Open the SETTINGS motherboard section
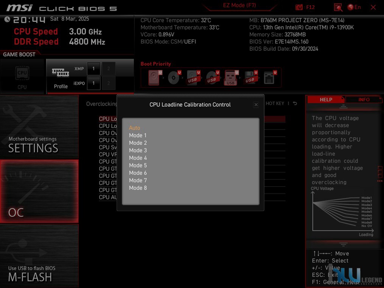This screenshot has height=288, width=384. coord(39,127)
